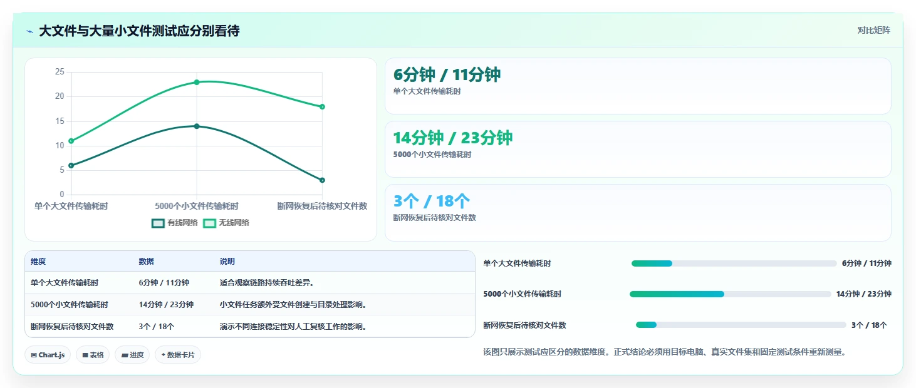This screenshot has width=916, height=388.
Task: Click the sparkle icon in 数据卡片 chip
Action: click(164, 355)
